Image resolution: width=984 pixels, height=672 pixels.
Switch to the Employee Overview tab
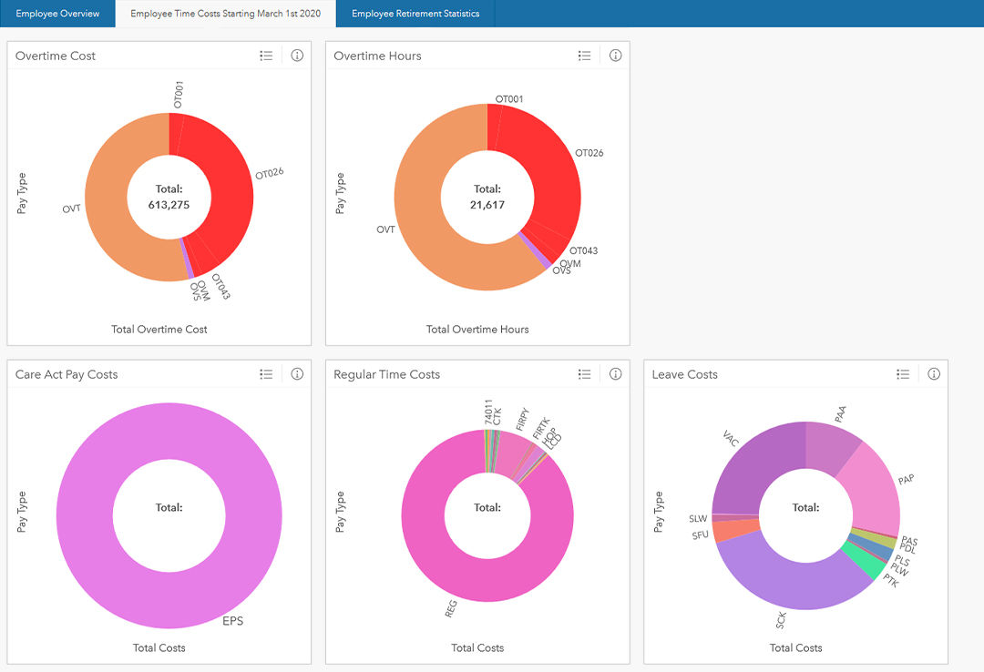(x=56, y=14)
